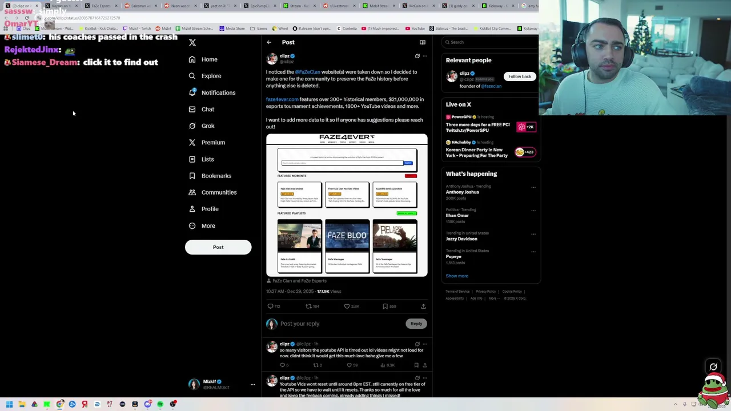This screenshot has width=731, height=411.
Task: Open PowerGPU live stream entry
Action: click(490, 124)
